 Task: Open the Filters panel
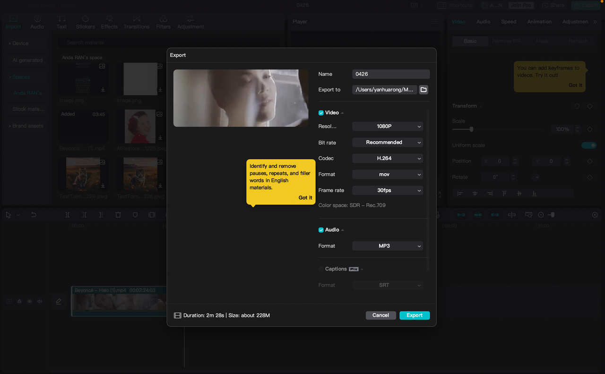pos(163,22)
